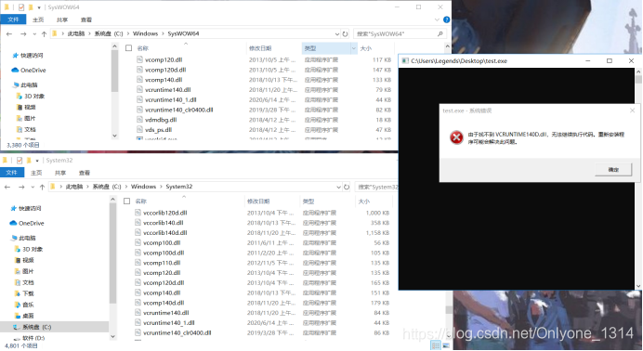The image size is (643, 351).
Task: Switch System32 window to large icons view
Action: (x=446, y=345)
